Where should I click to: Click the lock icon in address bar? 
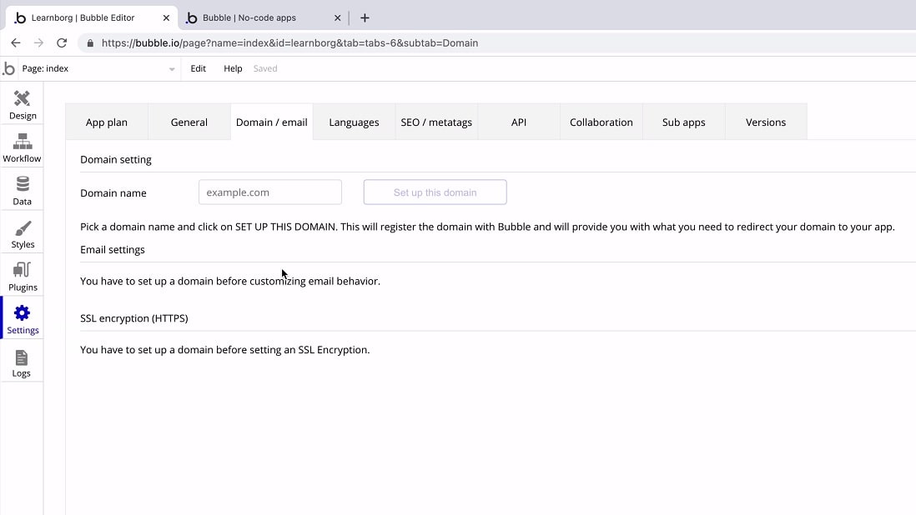[90, 43]
